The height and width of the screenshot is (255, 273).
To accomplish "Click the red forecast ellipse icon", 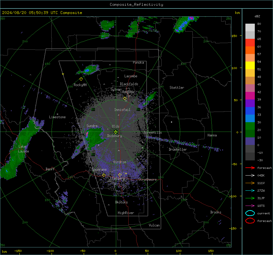I will pyautogui.click(x=250, y=221).
